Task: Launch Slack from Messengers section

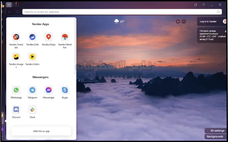Action: pyautogui.click(x=32, y=110)
